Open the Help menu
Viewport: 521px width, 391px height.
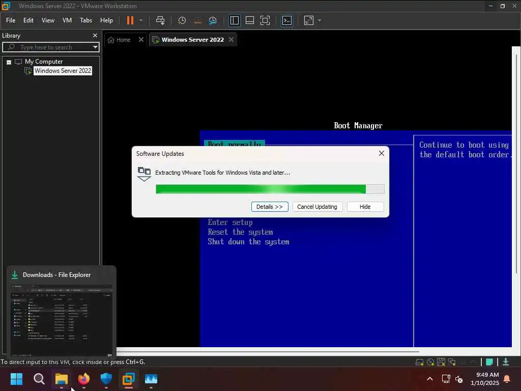[106, 20]
